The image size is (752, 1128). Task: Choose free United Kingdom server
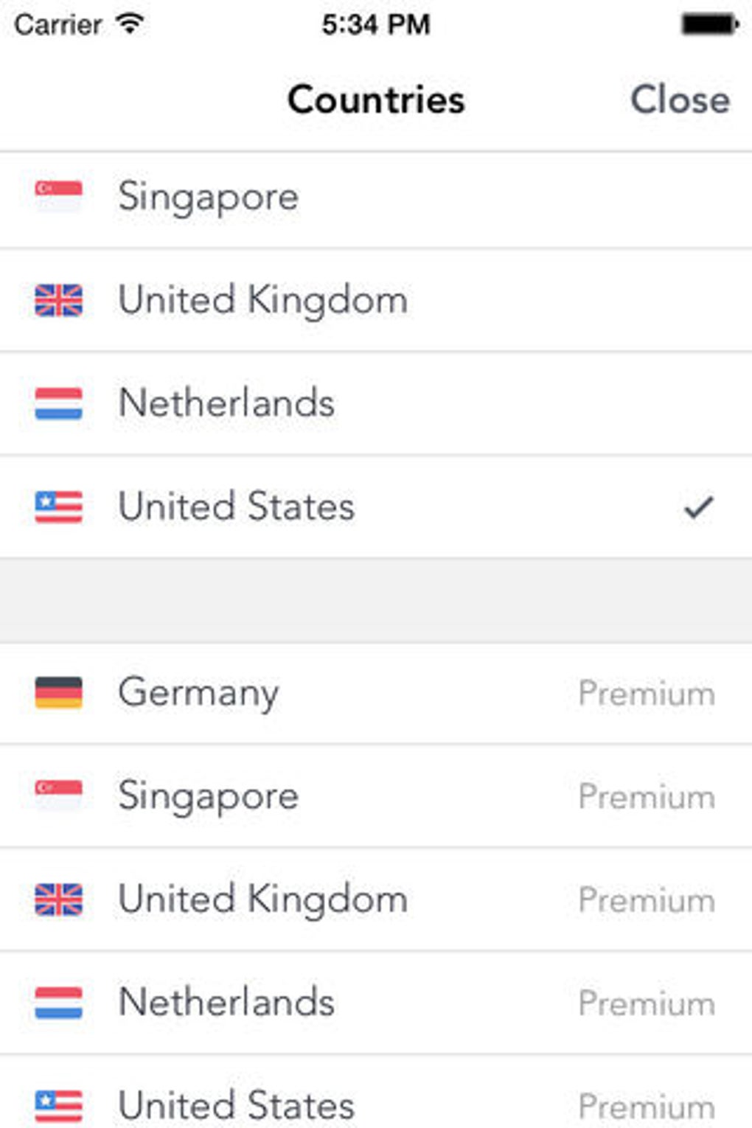pyautogui.click(x=263, y=300)
